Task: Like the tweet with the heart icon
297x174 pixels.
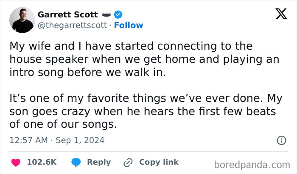Action: click(16, 162)
